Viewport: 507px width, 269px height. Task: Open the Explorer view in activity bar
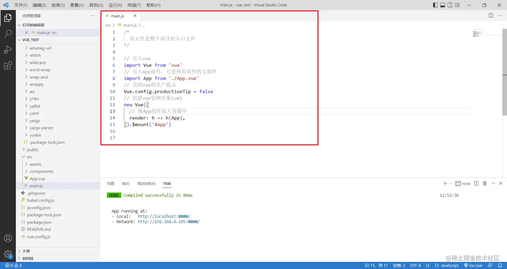[x=8, y=18]
